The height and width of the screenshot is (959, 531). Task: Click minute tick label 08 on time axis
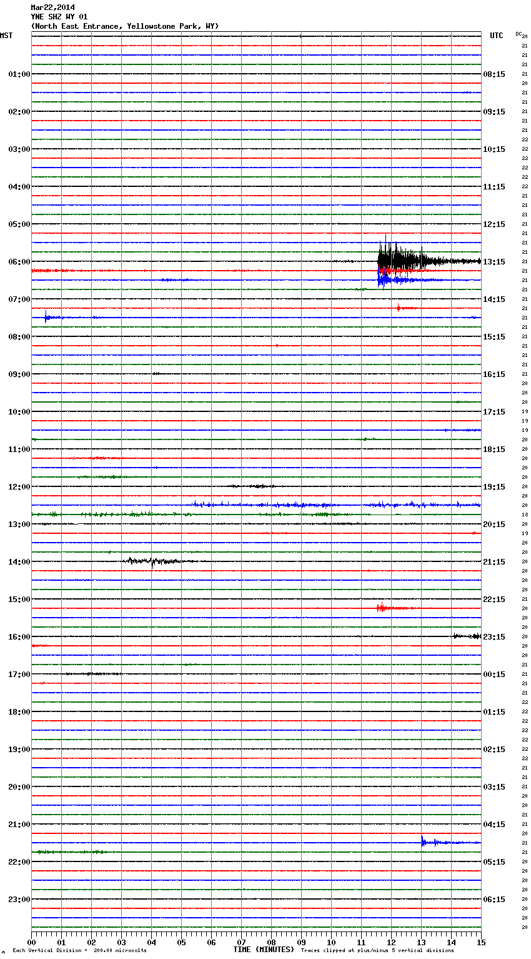(x=271, y=942)
